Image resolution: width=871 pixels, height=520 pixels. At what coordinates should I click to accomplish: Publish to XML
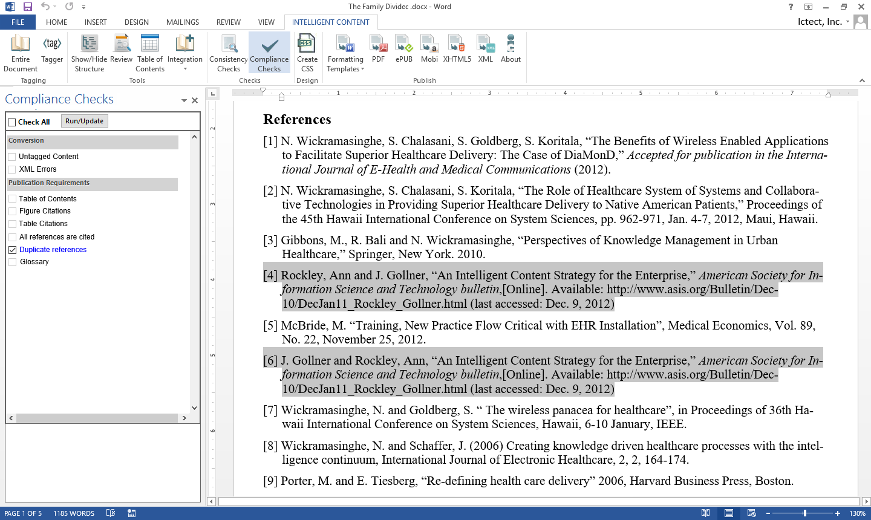[486, 49]
